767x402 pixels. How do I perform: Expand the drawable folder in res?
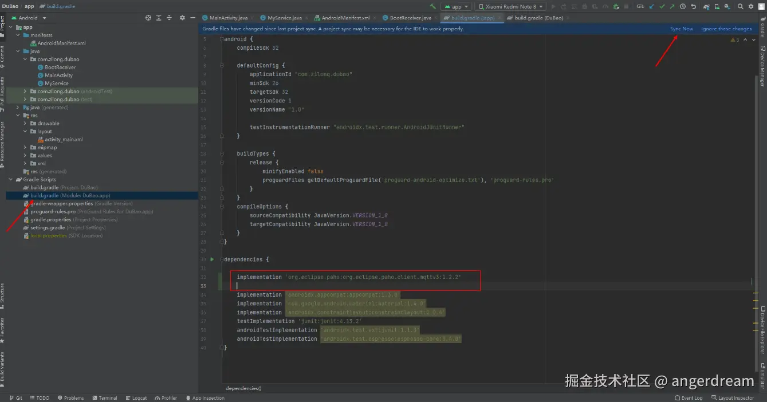(x=25, y=123)
